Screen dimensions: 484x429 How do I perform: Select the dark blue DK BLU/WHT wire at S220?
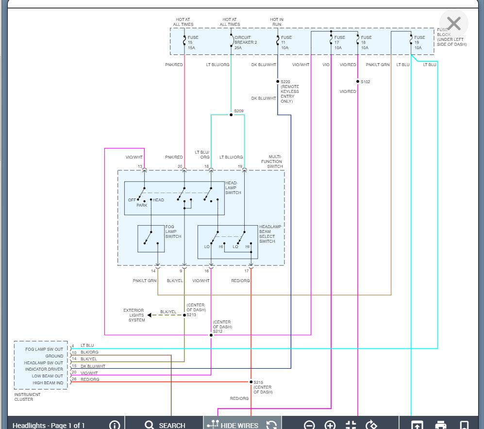point(278,81)
